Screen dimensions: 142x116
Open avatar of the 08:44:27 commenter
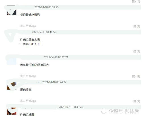(11, 85)
